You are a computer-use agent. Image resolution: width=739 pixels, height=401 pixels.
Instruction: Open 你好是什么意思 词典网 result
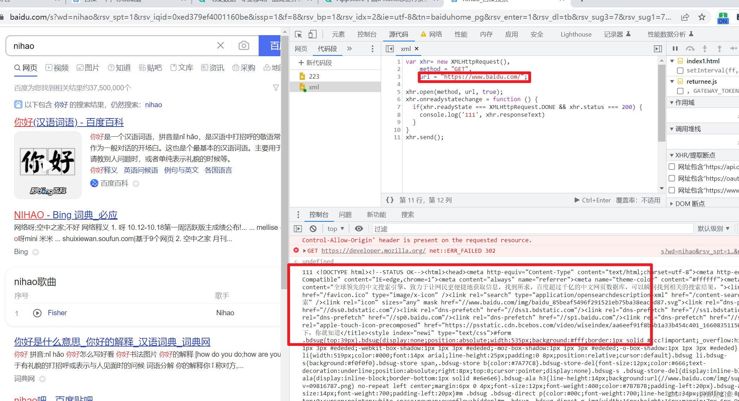(x=112, y=342)
